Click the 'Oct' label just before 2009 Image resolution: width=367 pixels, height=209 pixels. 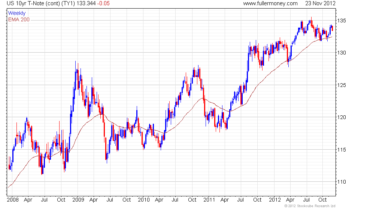coord(61,200)
